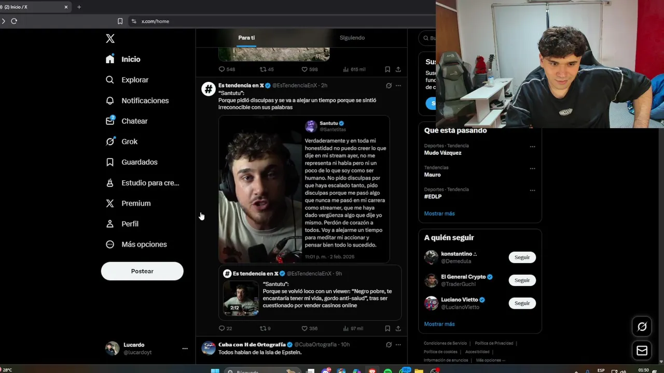Open Notificaciones page
Image resolution: width=664 pixels, height=373 pixels.
[x=137, y=101]
